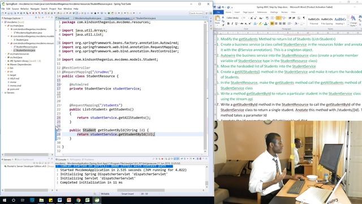Apply Normal style in Word
The width and height of the screenshot is (362, 204).
[x=314, y=21]
